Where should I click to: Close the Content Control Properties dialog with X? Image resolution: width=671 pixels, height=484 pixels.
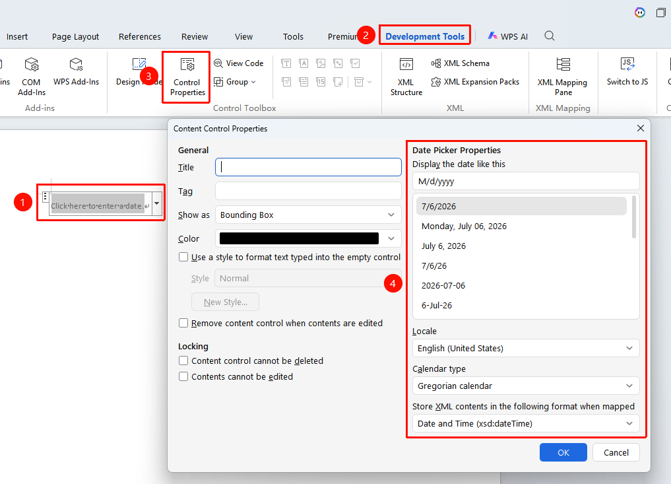(641, 128)
